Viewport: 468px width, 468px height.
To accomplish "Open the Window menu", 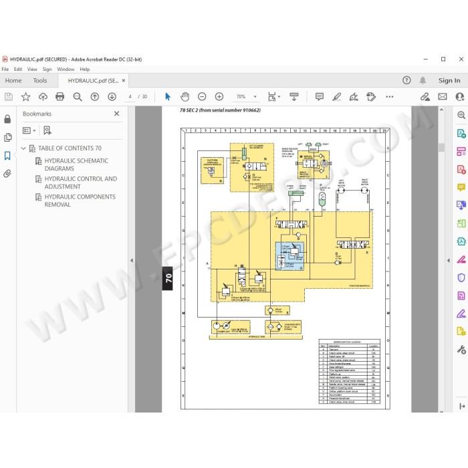I will 66,70.
